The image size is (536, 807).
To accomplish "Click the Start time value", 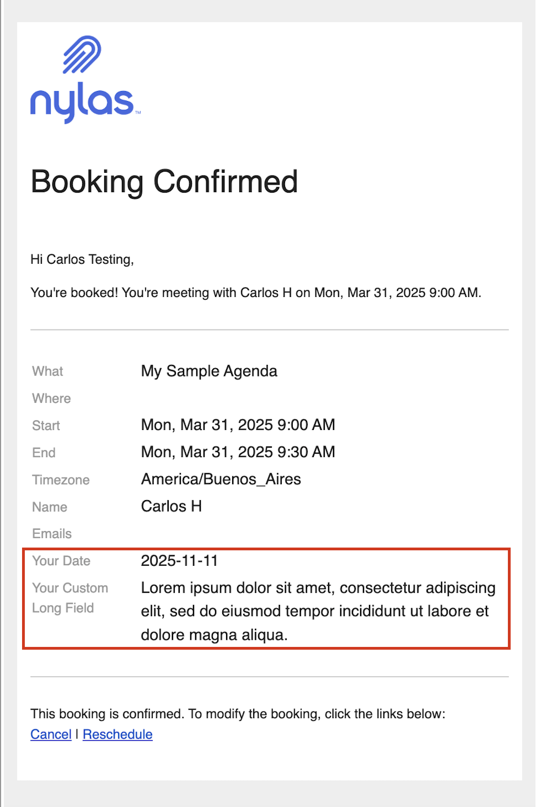I will coord(238,424).
